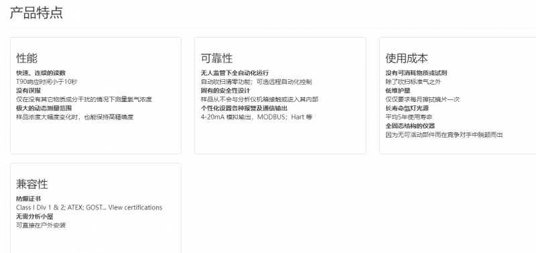Viewport: 536px width, 253px height.
Task: Click the 产品特点 page heading
Action: (x=36, y=13)
